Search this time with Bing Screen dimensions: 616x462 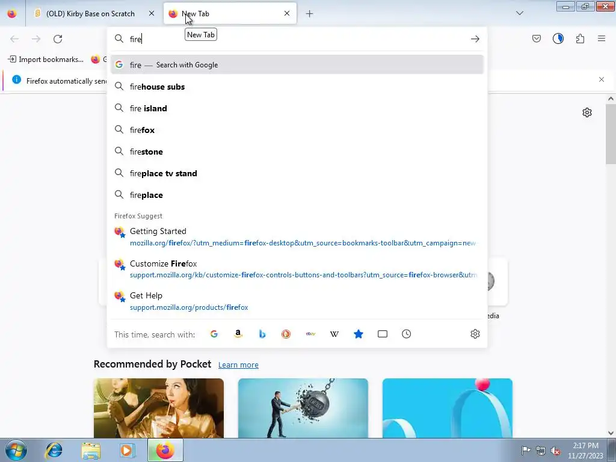pos(262,334)
